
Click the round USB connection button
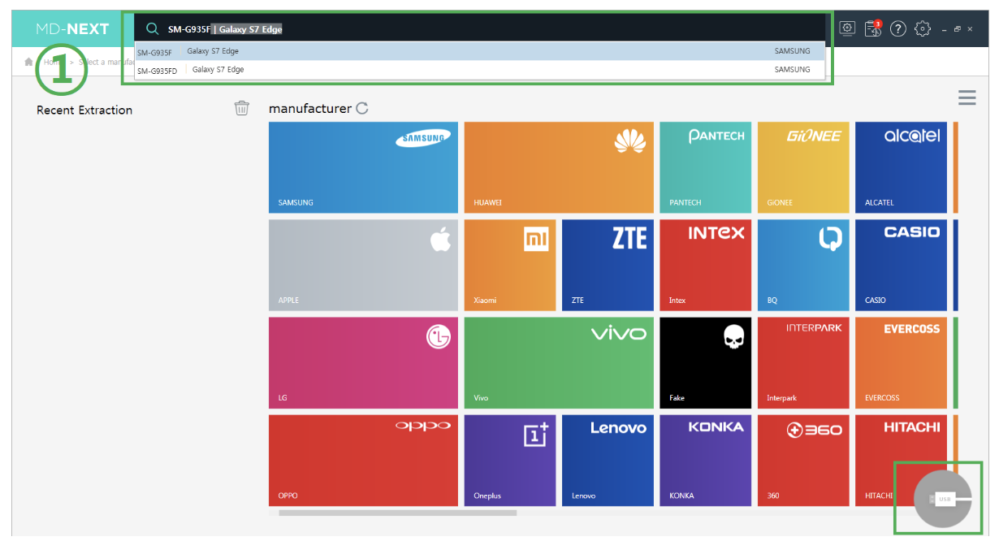point(942,499)
